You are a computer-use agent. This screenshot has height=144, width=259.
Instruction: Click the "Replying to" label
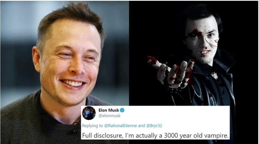pos(93,126)
